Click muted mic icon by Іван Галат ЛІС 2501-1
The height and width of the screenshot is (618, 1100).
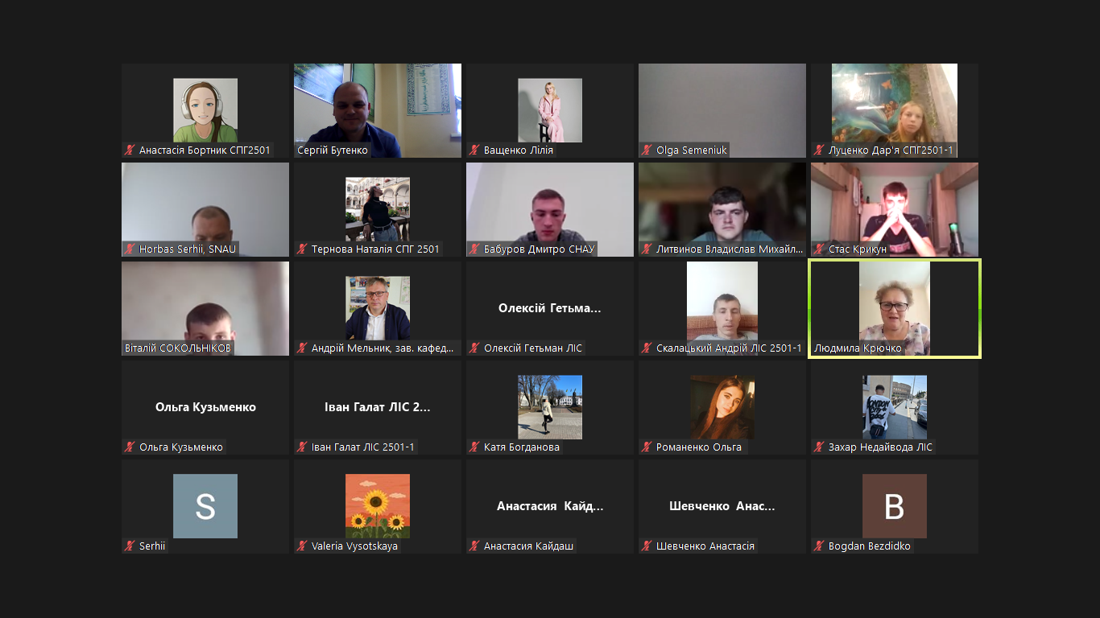click(x=302, y=447)
